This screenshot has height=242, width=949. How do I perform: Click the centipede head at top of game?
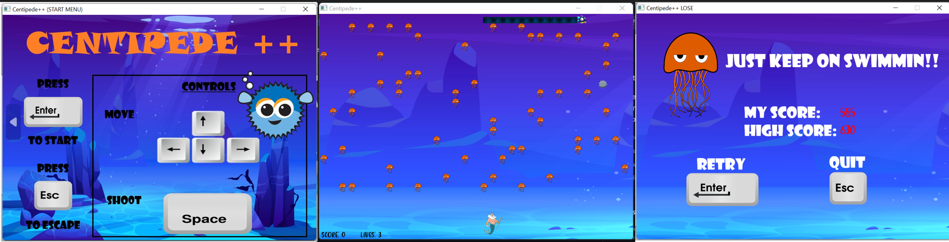(582, 20)
